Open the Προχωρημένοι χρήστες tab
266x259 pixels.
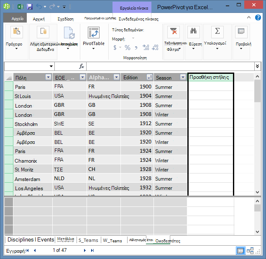tap(100, 18)
